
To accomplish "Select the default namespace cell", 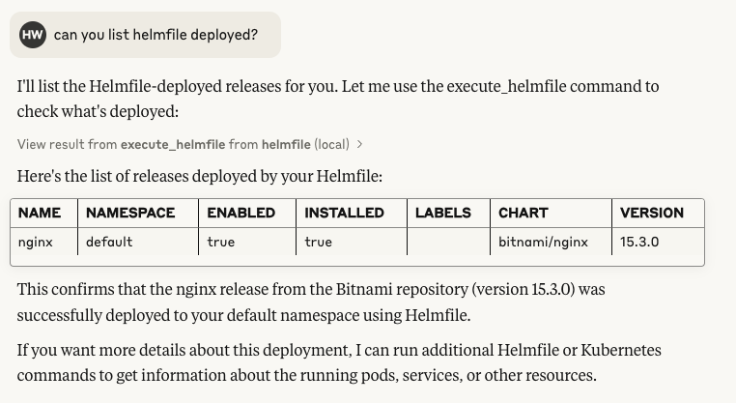I will pyautogui.click(x=138, y=242).
